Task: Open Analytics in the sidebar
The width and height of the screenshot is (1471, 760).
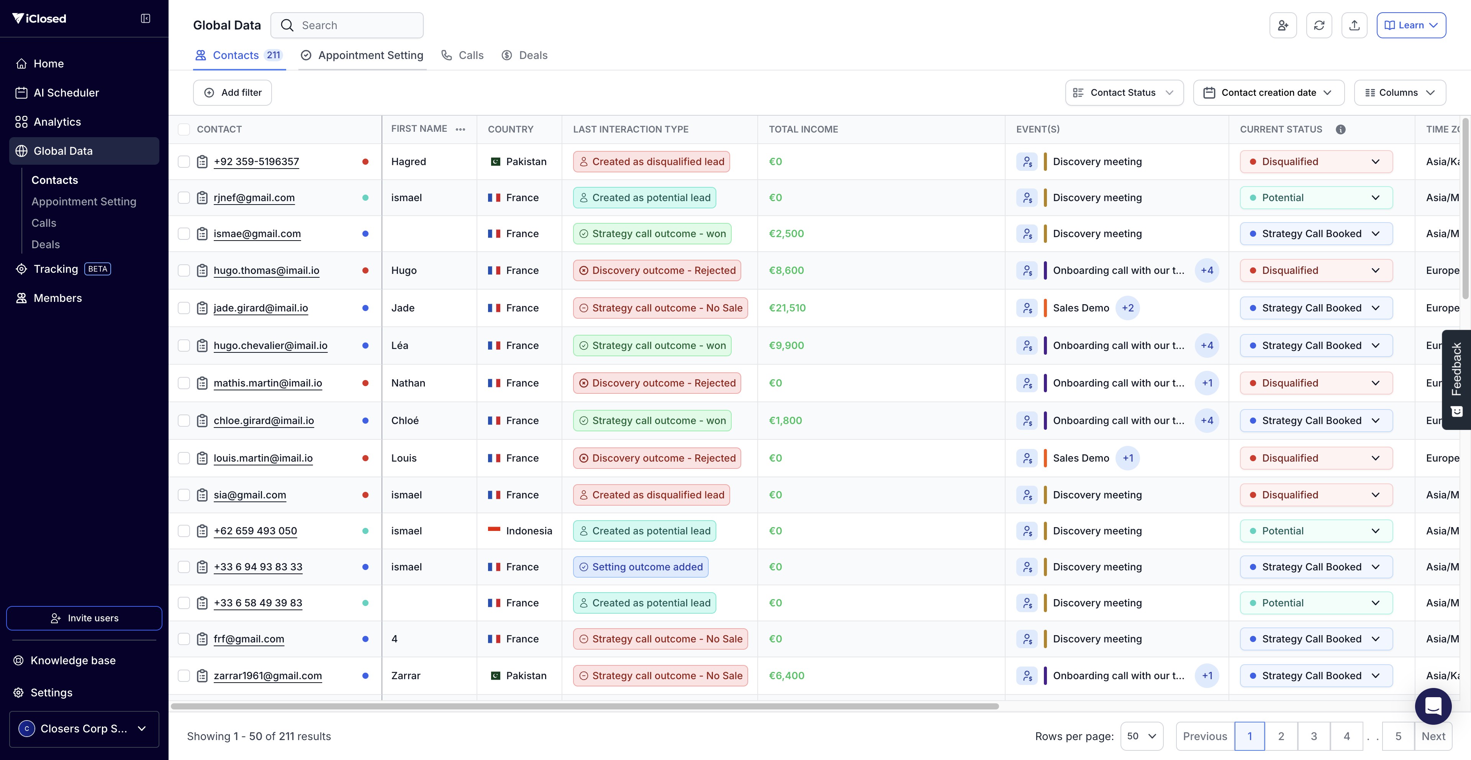Action: [x=57, y=121]
